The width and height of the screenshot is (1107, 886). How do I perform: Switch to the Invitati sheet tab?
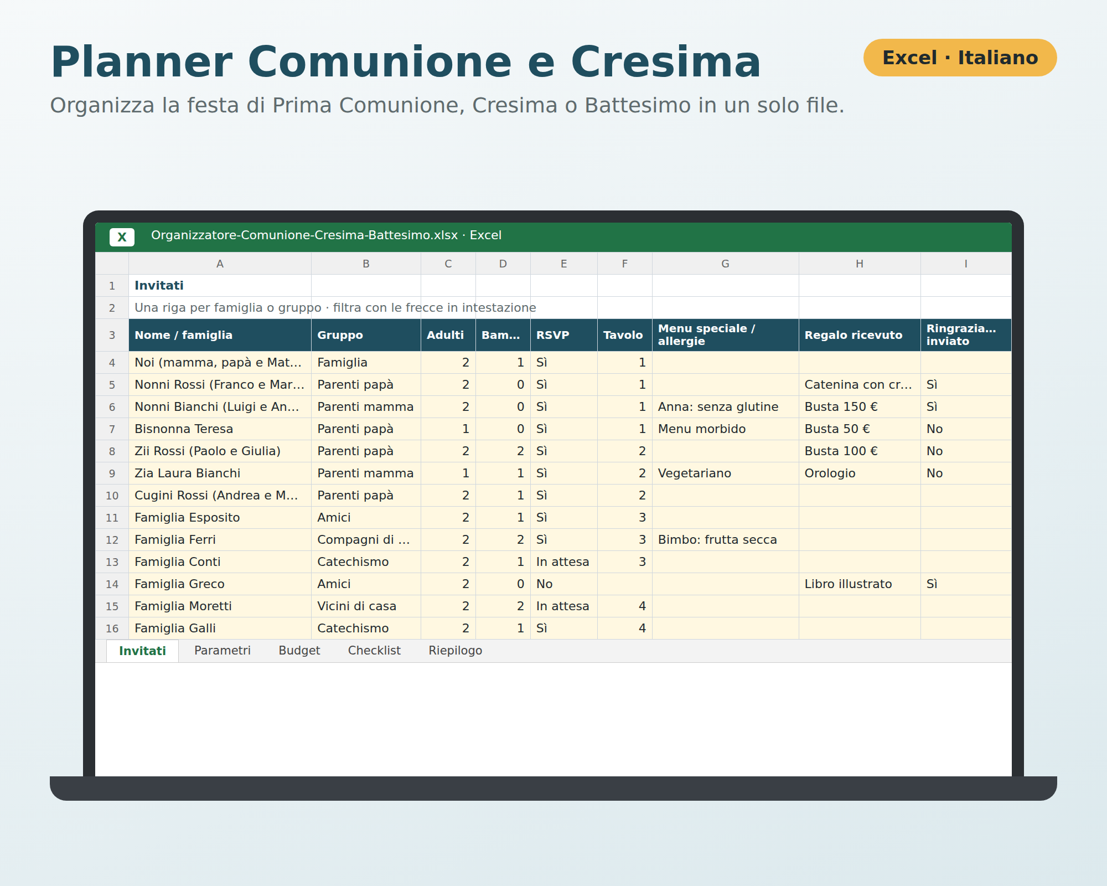[x=142, y=651]
